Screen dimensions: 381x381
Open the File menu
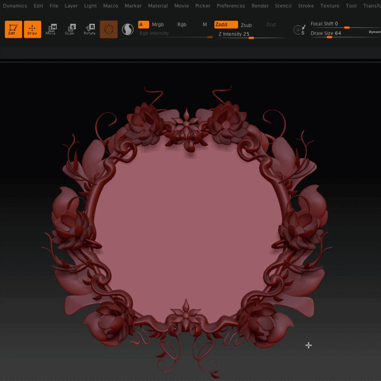coord(54,6)
